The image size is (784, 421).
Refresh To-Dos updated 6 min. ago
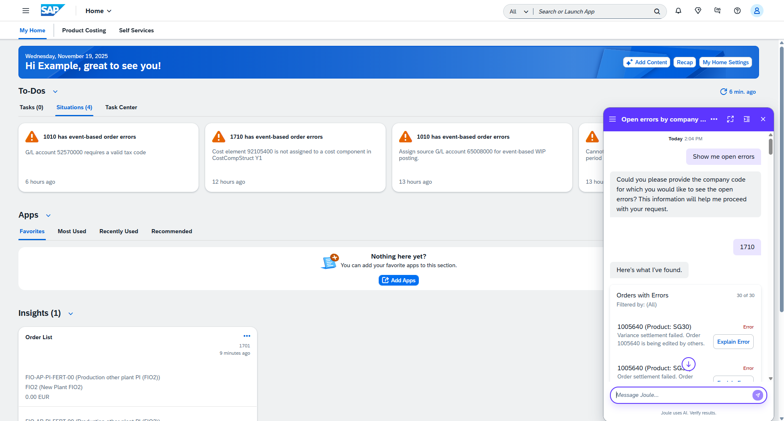(723, 92)
